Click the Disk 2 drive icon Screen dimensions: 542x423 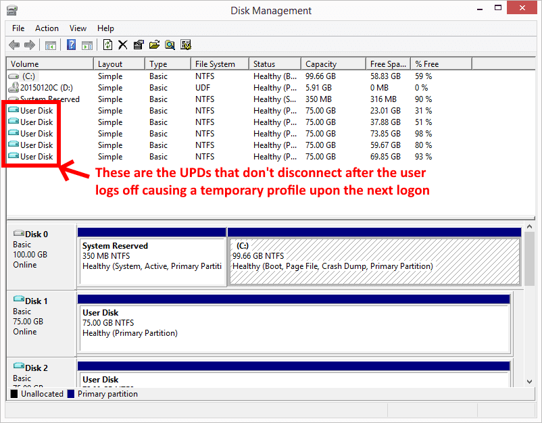(19, 366)
